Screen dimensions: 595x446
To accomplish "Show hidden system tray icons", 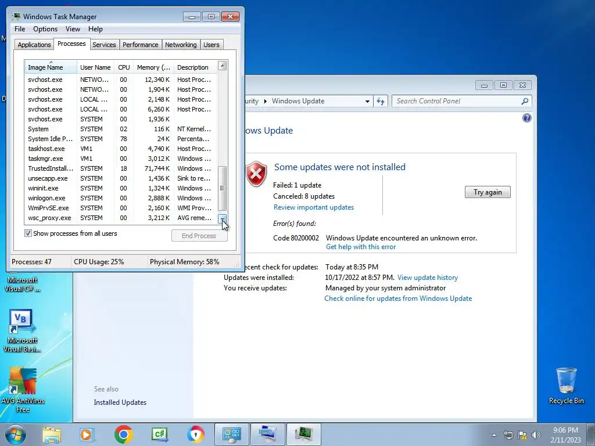I will (494, 435).
